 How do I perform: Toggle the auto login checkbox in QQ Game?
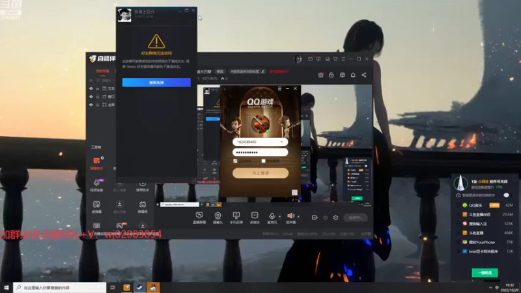[x=264, y=161]
